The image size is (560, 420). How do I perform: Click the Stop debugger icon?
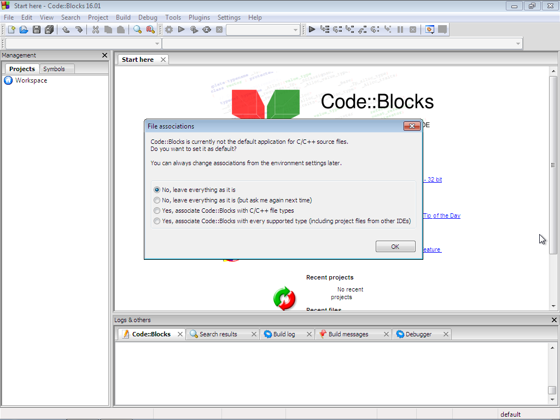(413, 30)
